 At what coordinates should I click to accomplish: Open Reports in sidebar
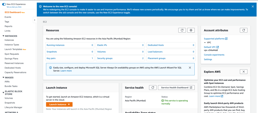(x=8, y=26)
